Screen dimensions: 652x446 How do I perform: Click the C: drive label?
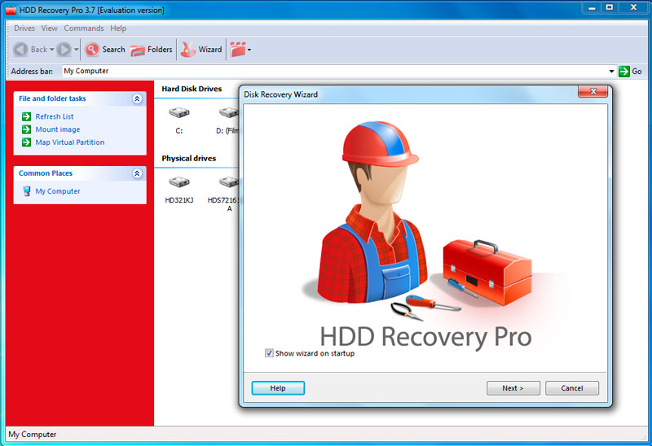point(179,131)
